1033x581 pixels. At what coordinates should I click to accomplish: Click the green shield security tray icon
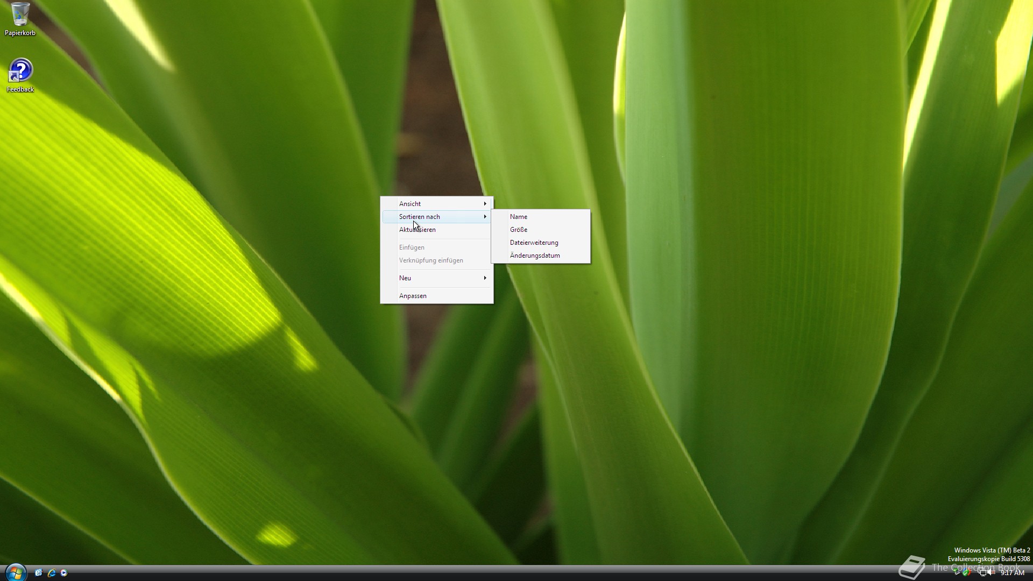pos(966,572)
